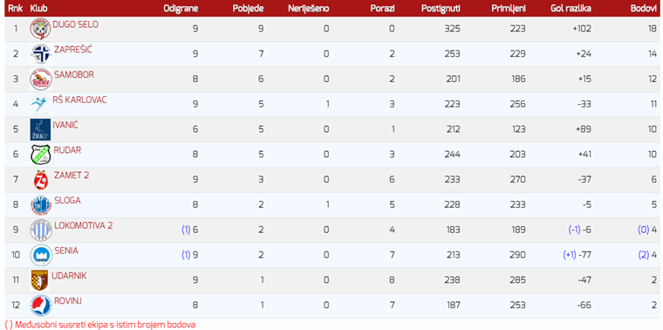The width and height of the screenshot is (663, 330).
Task: Open the Udarnik checkered shield logo
Action: tap(40, 280)
